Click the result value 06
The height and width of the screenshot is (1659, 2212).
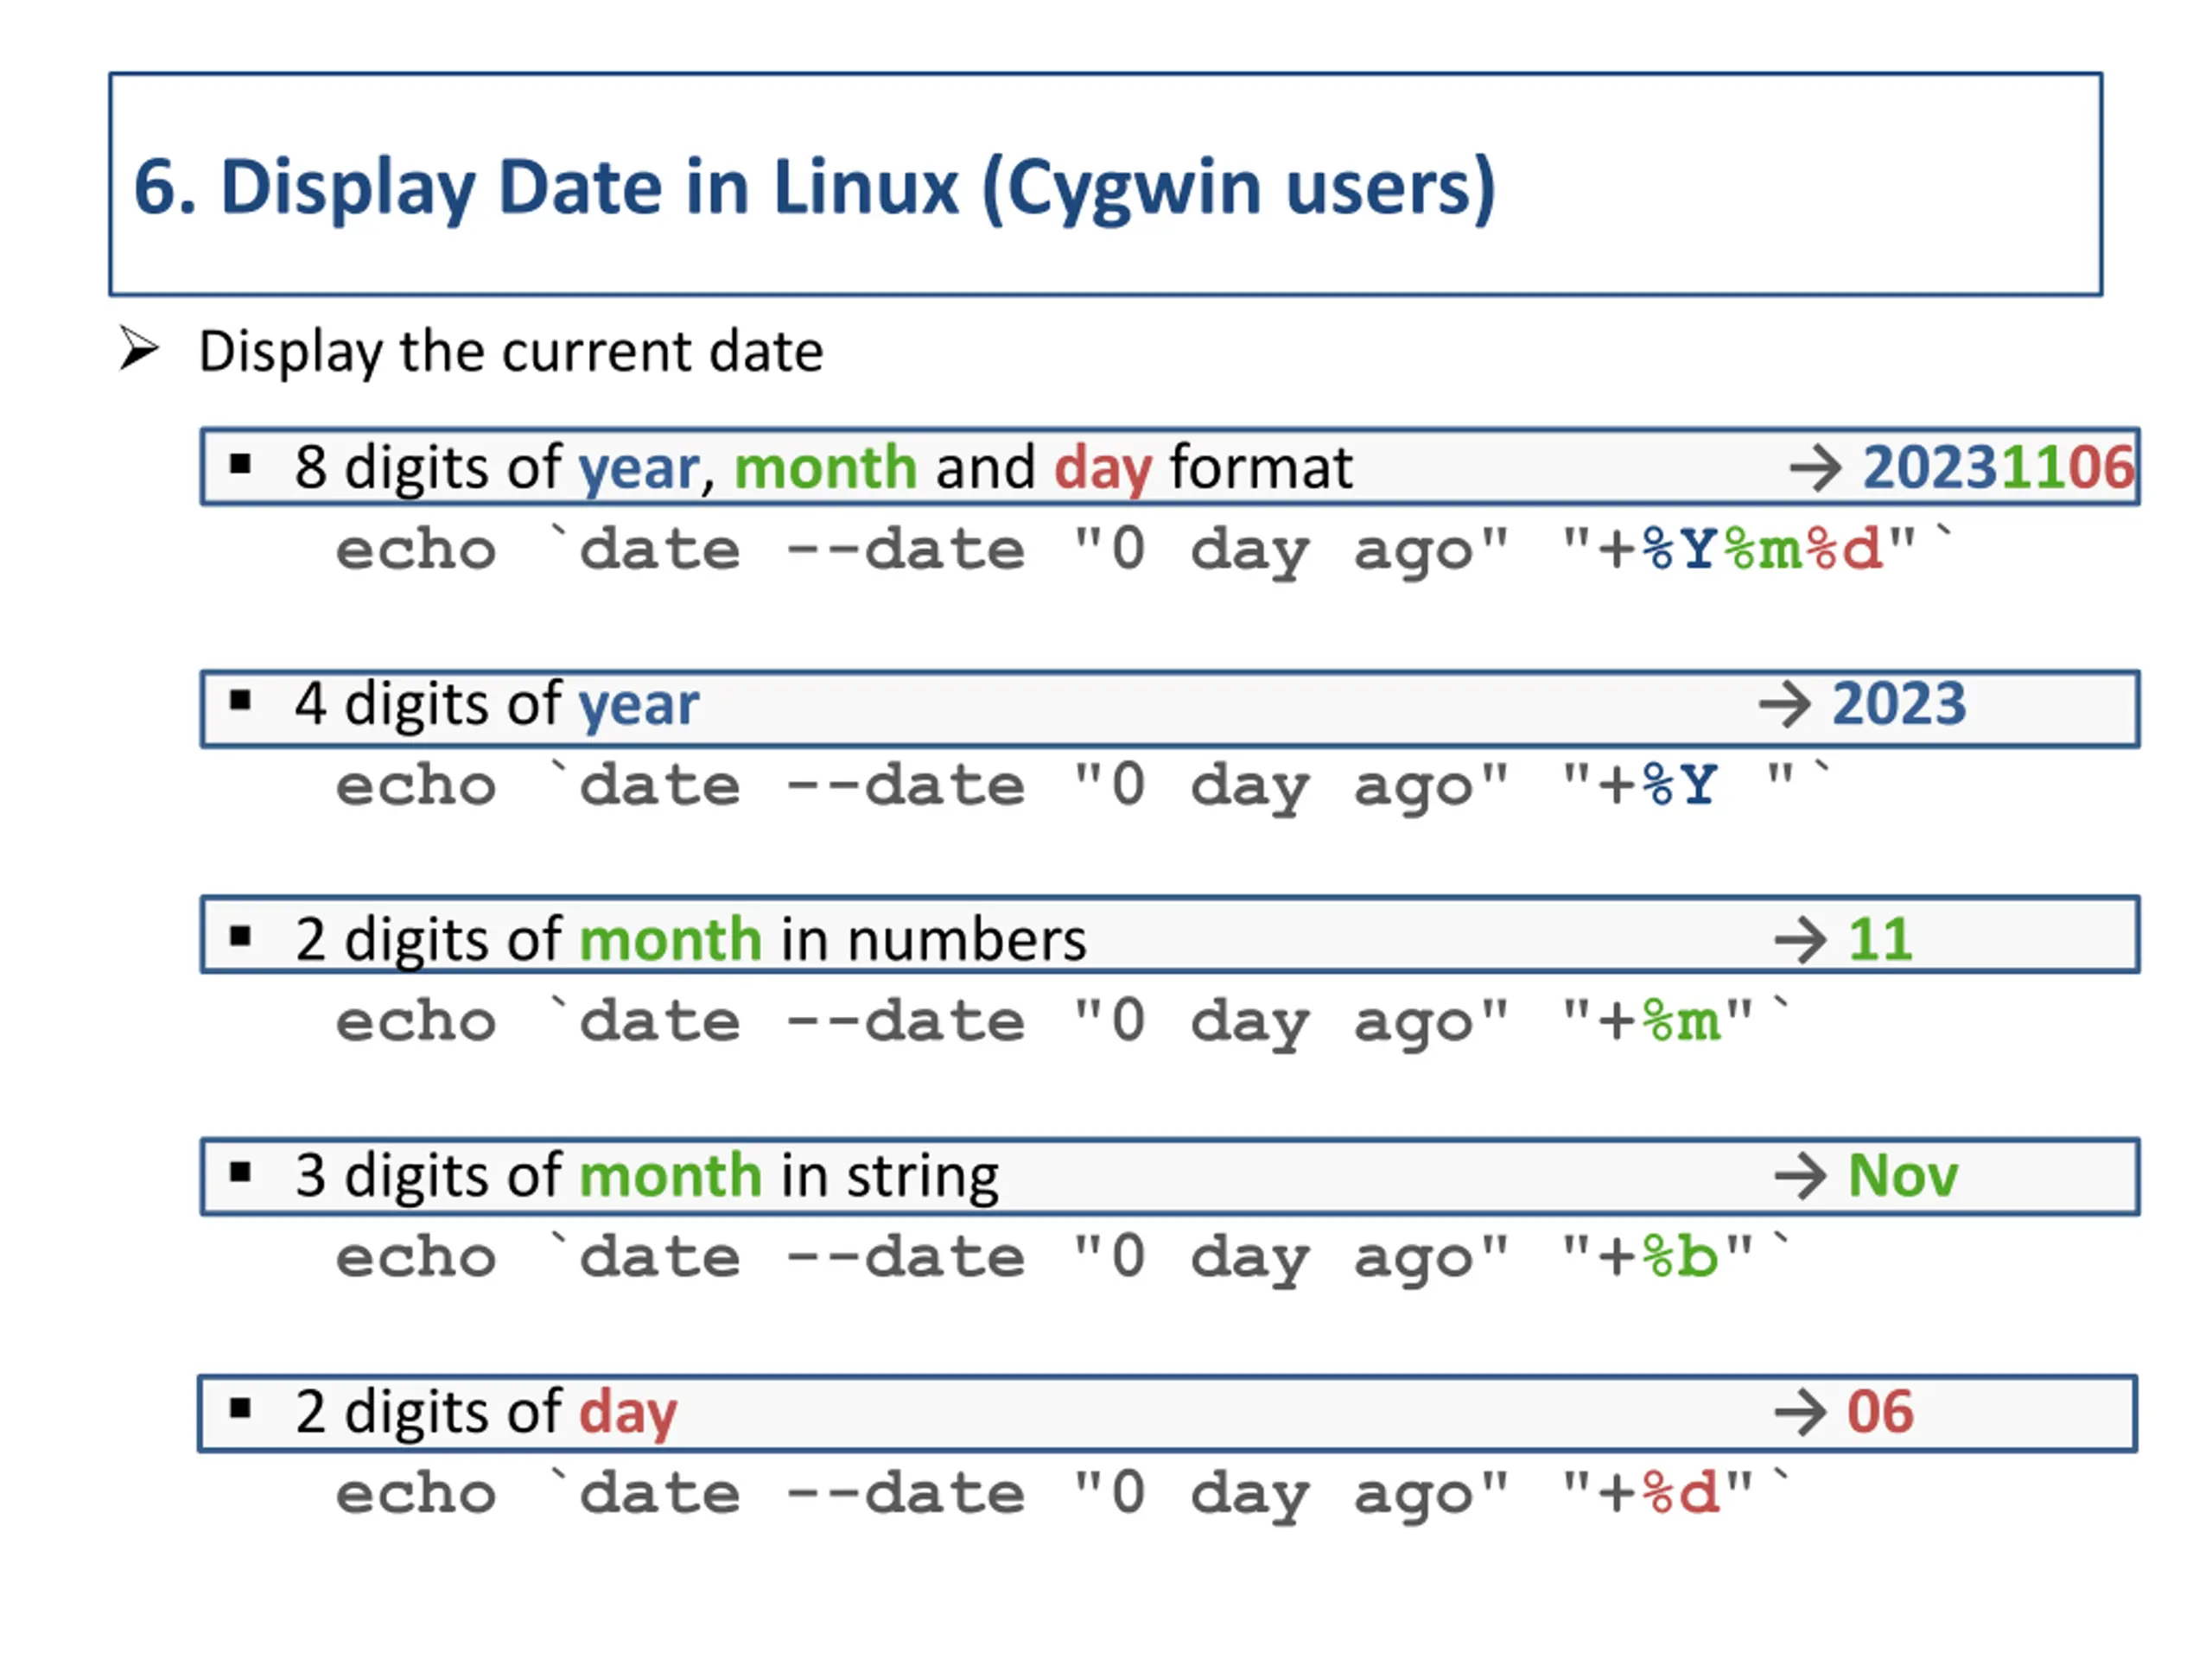(x=1879, y=1411)
